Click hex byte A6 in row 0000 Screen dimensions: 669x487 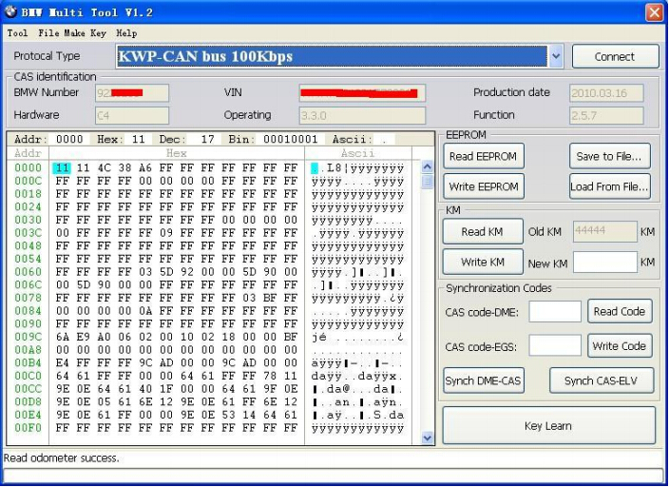pyautogui.click(x=145, y=168)
